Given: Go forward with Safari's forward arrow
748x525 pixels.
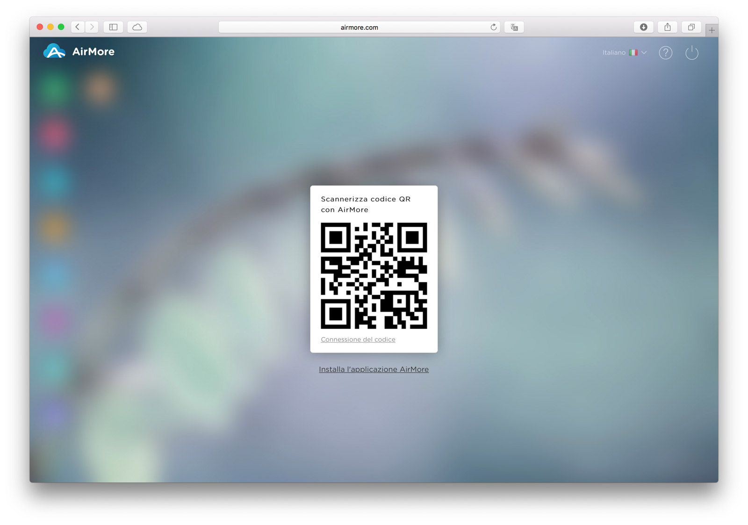Looking at the screenshot, I should point(92,27).
